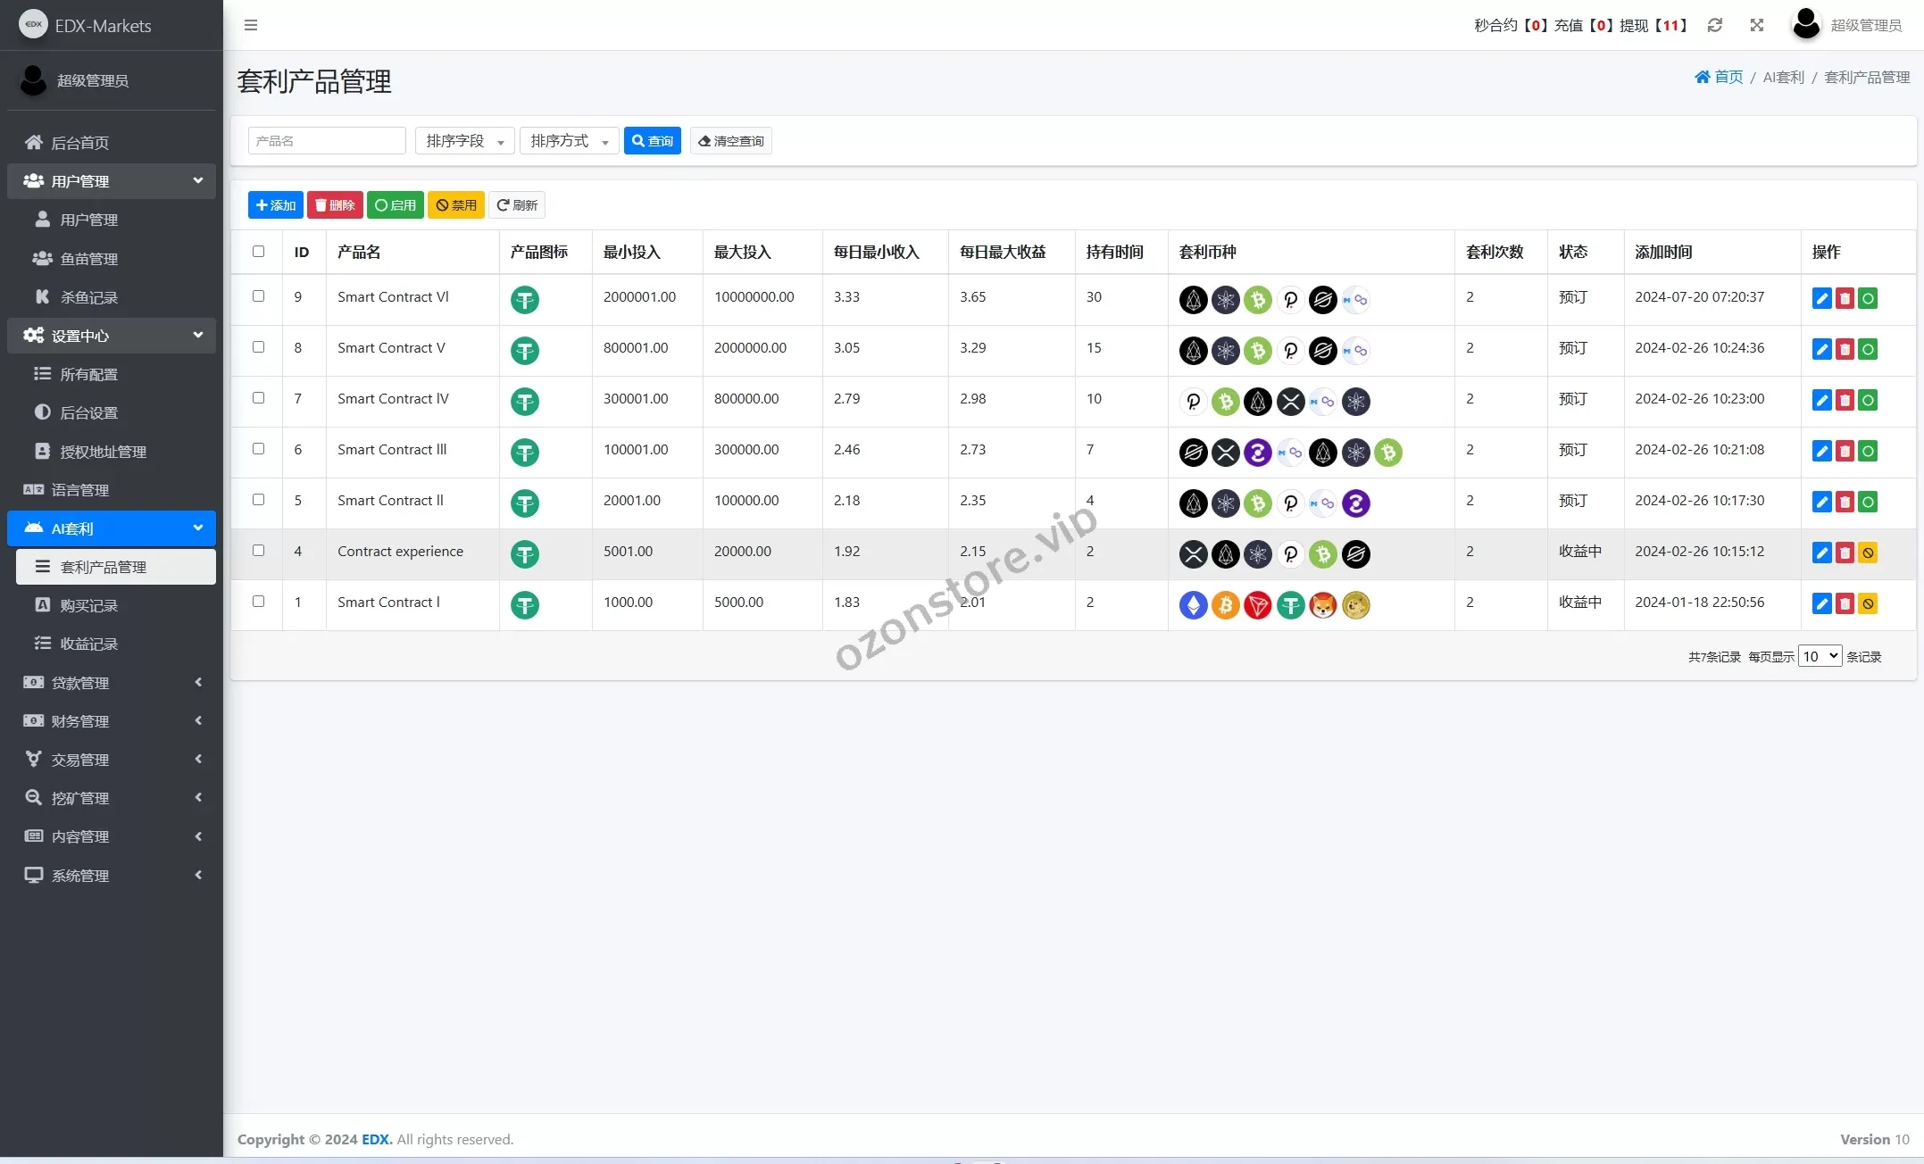The height and width of the screenshot is (1164, 1924).
Task: Click the hamburger sidebar toggle icon
Action: coord(251,25)
